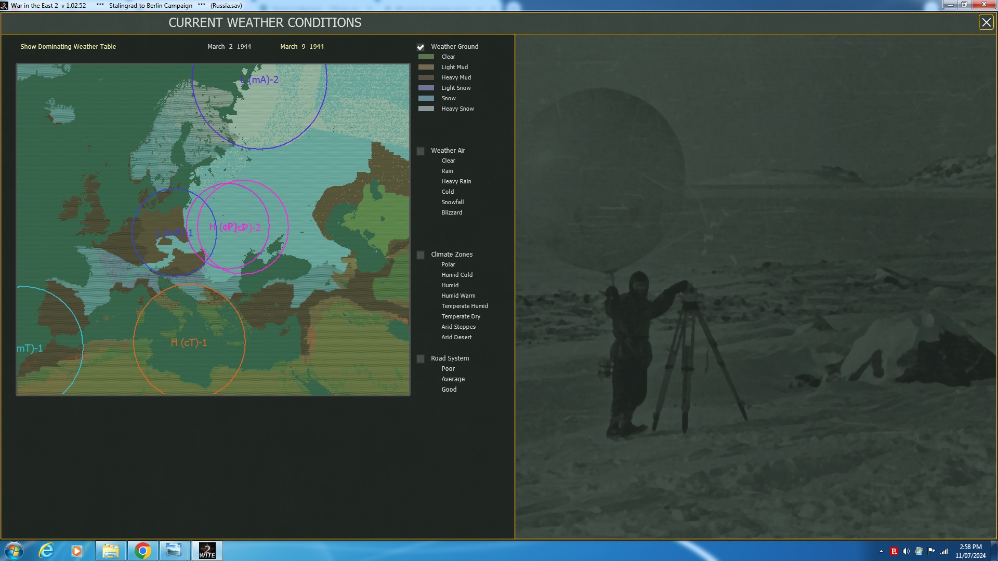Screen dimensions: 998x561
Task: Open the Windows Start menu
Action: (14, 551)
